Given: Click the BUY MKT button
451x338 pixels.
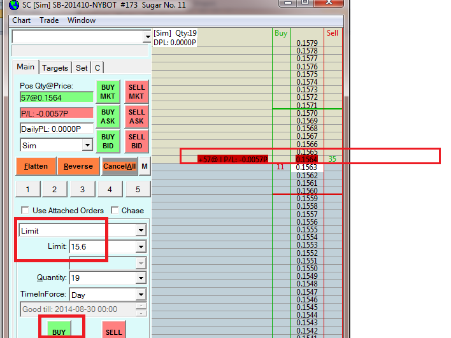Looking at the screenshot, I should click(x=108, y=92).
